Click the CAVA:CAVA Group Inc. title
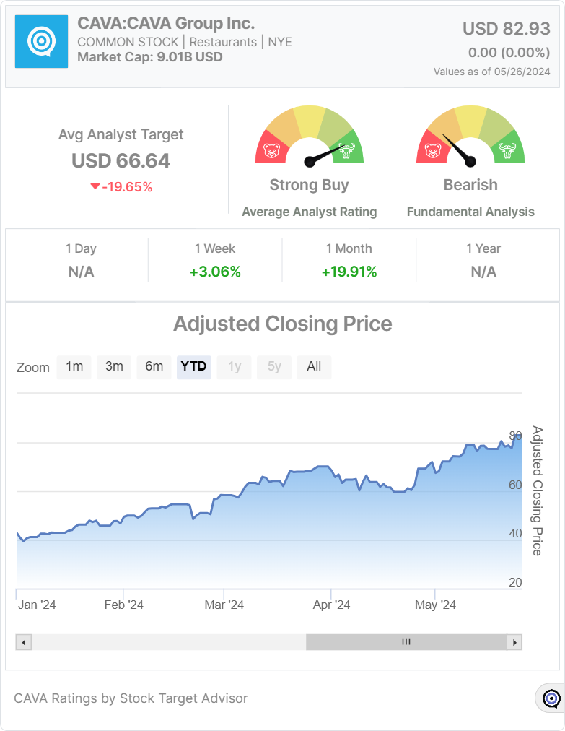Image resolution: width=565 pixels, height=731 pixels. pyautogui.click(x=166, y=23)
